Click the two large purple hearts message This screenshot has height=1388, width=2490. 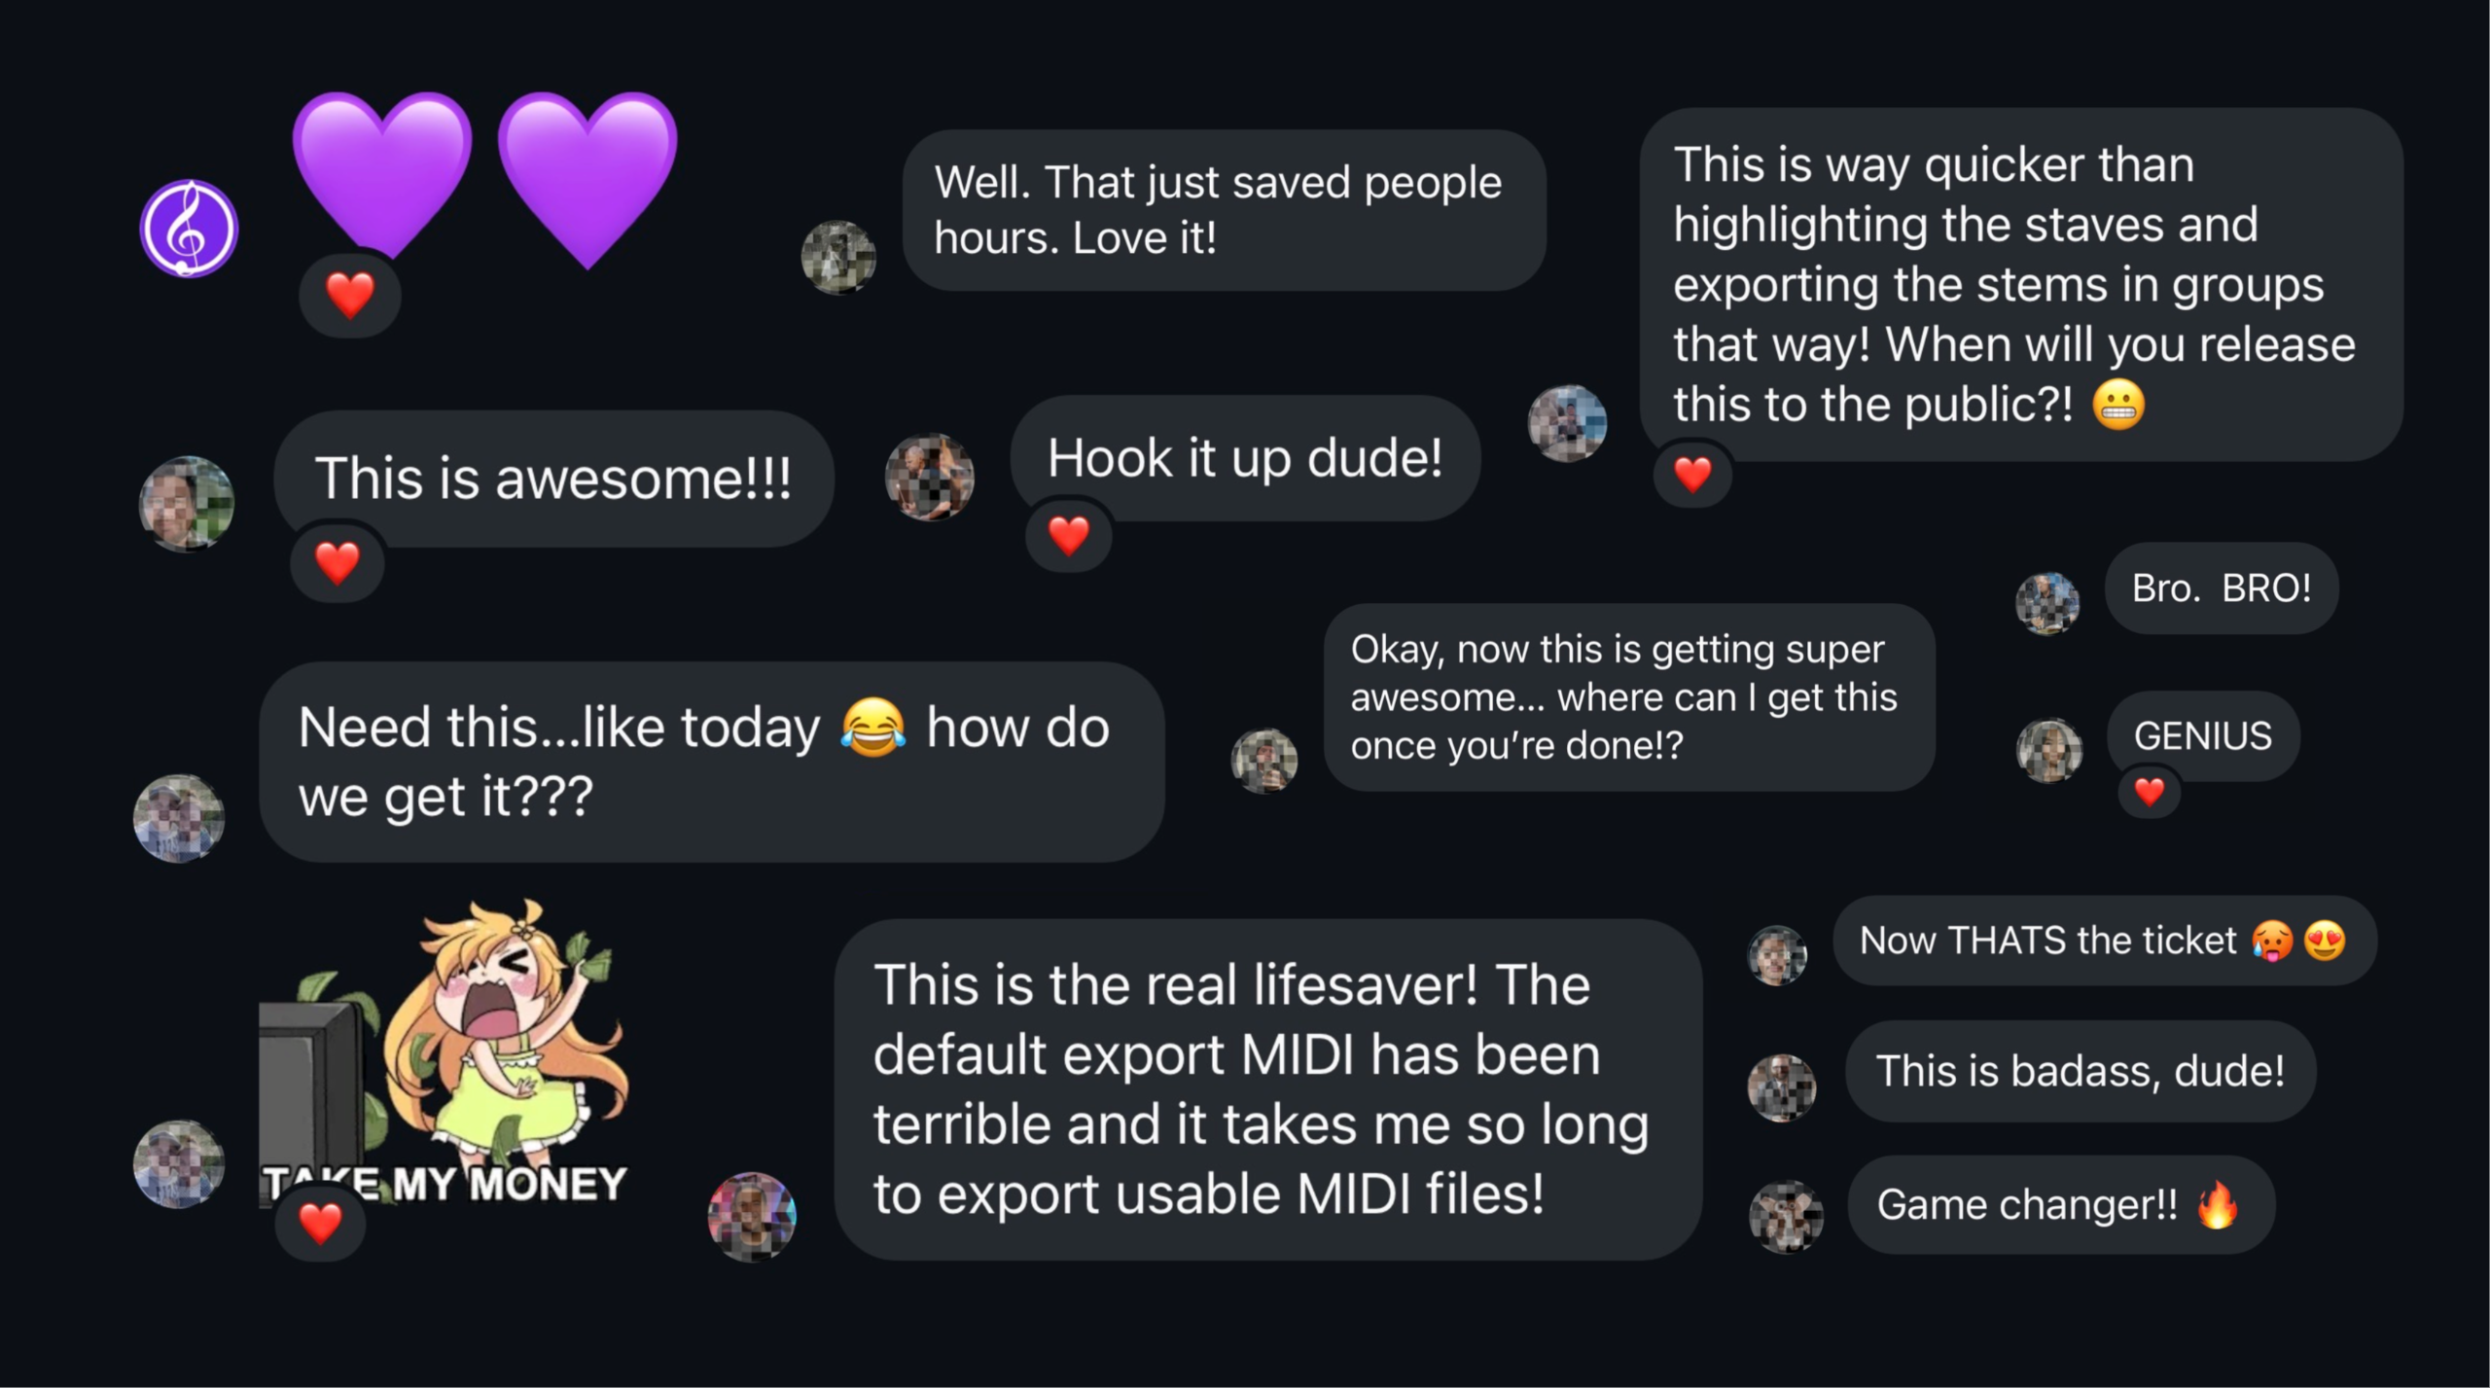(484, 180)
